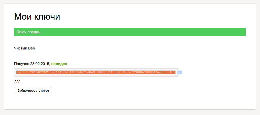Click the word "Мои" in the heading
260x115 pixels.
click(x=22, y=17)
